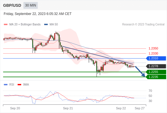Click the blue MA 50 legend swatch
Screen dimensions: 167x113
46,25
